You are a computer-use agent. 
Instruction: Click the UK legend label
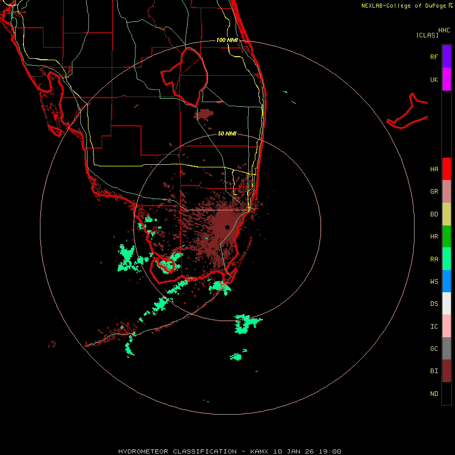(x=434, y=79)
